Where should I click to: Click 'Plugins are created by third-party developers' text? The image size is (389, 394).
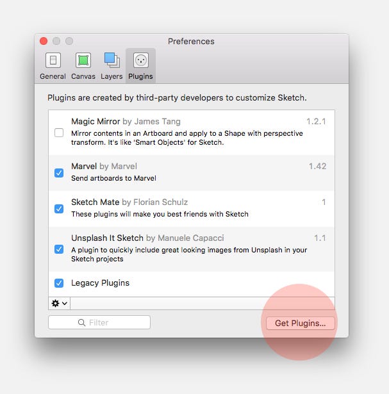(177, 98)
